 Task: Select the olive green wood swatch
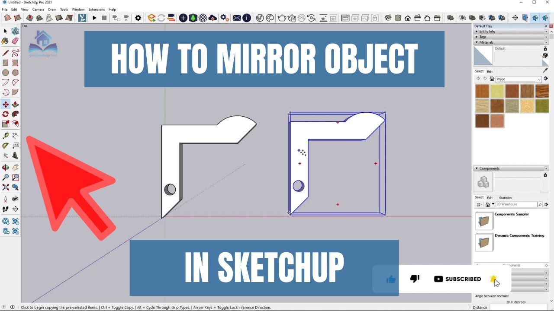point(542,106)
